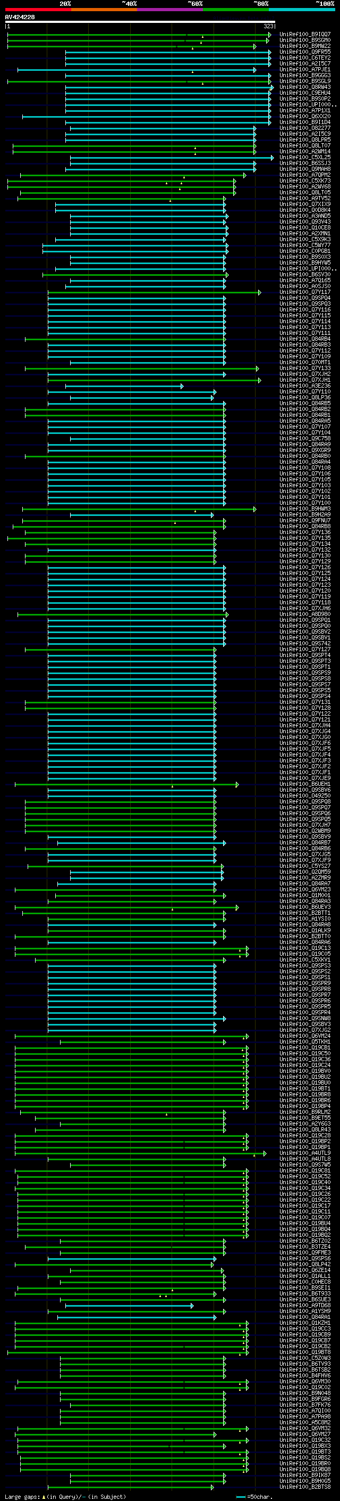Viewport: 340px width, 1501px height.
Task: Click the green alignment bar for UniRef100_B91QQ7
Action: [x=139, y=35]
